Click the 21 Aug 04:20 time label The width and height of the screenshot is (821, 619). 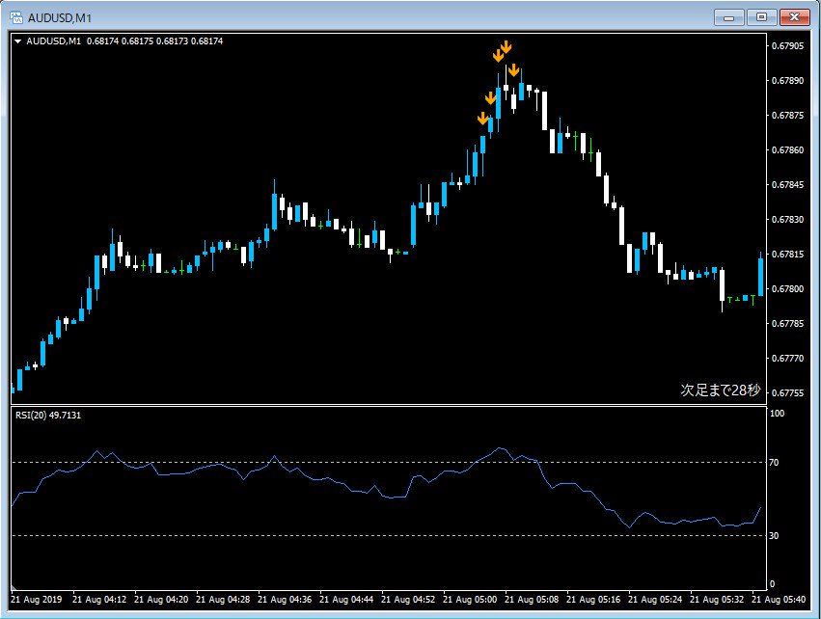coord(161,600)
